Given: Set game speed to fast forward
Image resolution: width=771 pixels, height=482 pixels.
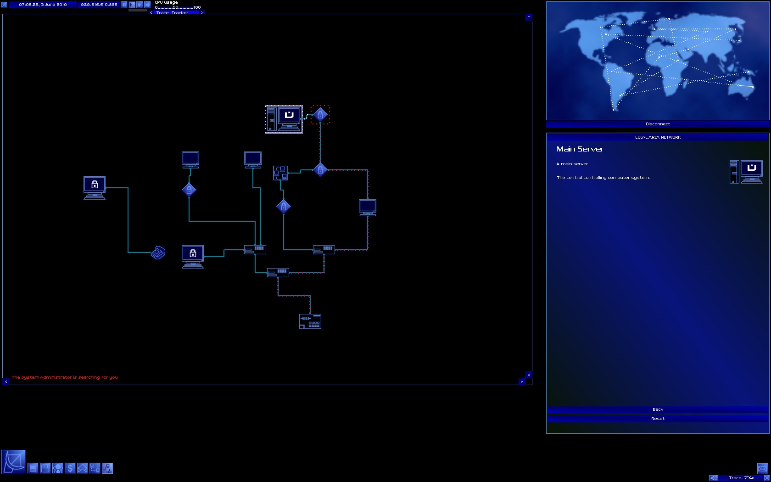Looking at the screenshot, I should (140, 5).
